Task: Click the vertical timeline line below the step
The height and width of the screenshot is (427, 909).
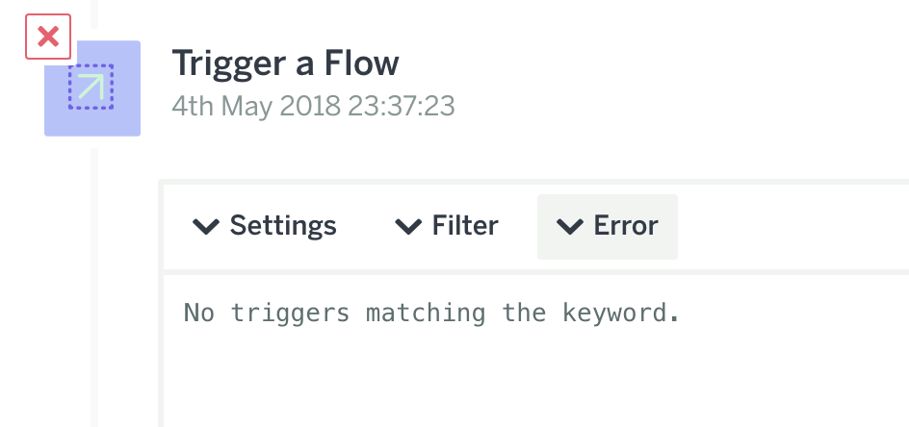Action: (x=94, y=287)
